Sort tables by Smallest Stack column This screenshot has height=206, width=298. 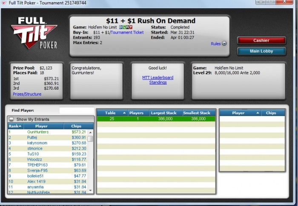click(x=199, y=113)
